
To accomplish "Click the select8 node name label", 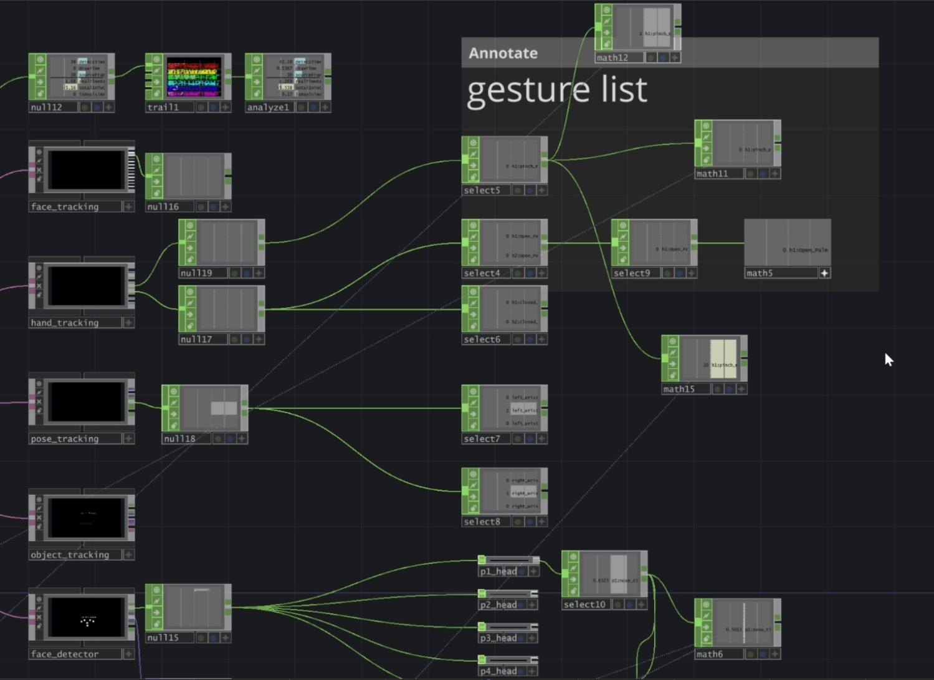I will tap(483, 522).
